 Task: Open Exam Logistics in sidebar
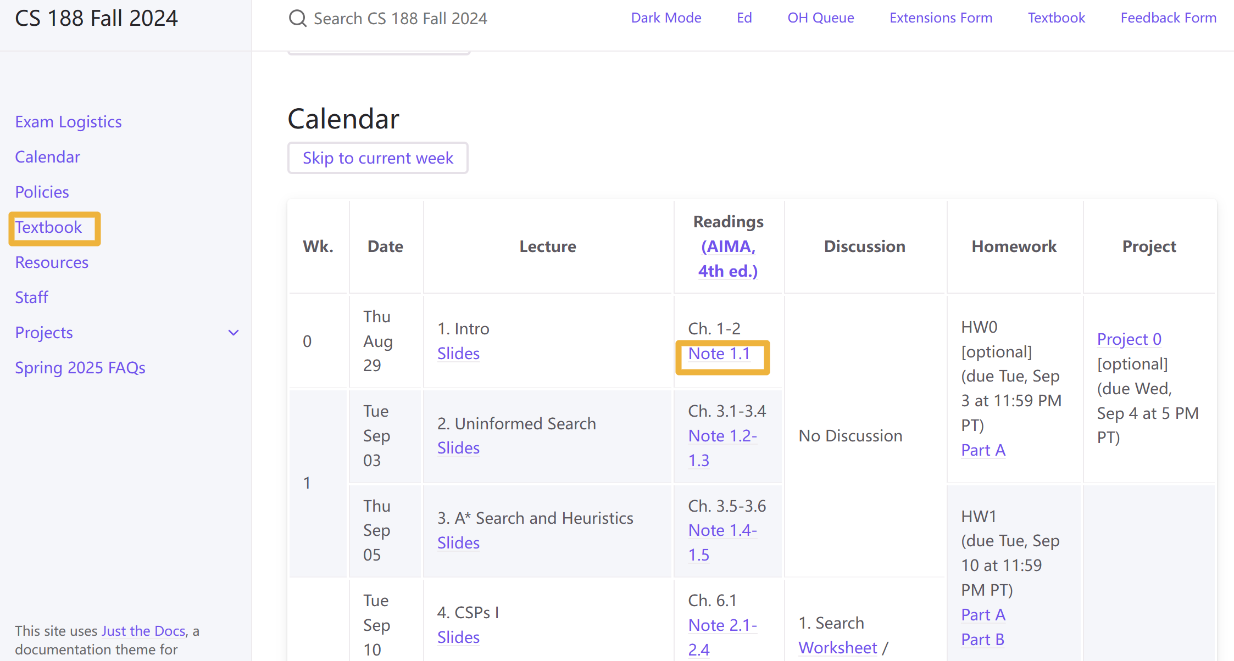point(68,121)
